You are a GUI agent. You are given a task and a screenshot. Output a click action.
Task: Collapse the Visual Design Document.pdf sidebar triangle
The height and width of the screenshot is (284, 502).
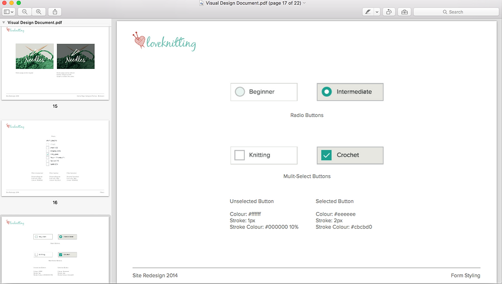click(4, 22)
